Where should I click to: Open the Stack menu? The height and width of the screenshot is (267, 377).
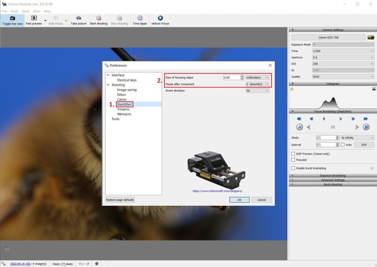26,11
